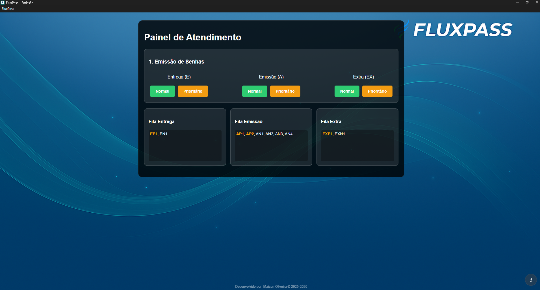The image size is (540, 290).
Task: Click Prioritário under Emissão (A)
Action: click(285, 91)
